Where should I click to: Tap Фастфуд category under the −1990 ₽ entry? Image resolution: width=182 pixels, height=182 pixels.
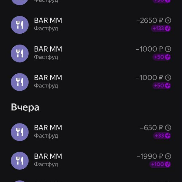point(46,164)
